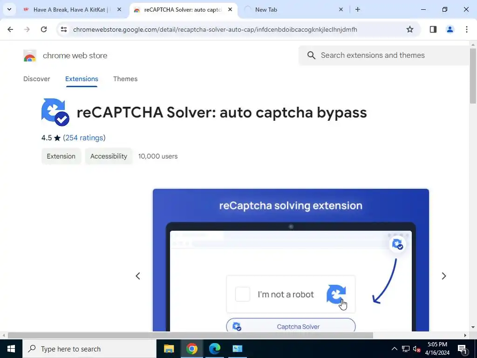The height and width of the screenshot is (358, 477).
Task: Open the Chrome three-dot menu
Action: point(467,29)
